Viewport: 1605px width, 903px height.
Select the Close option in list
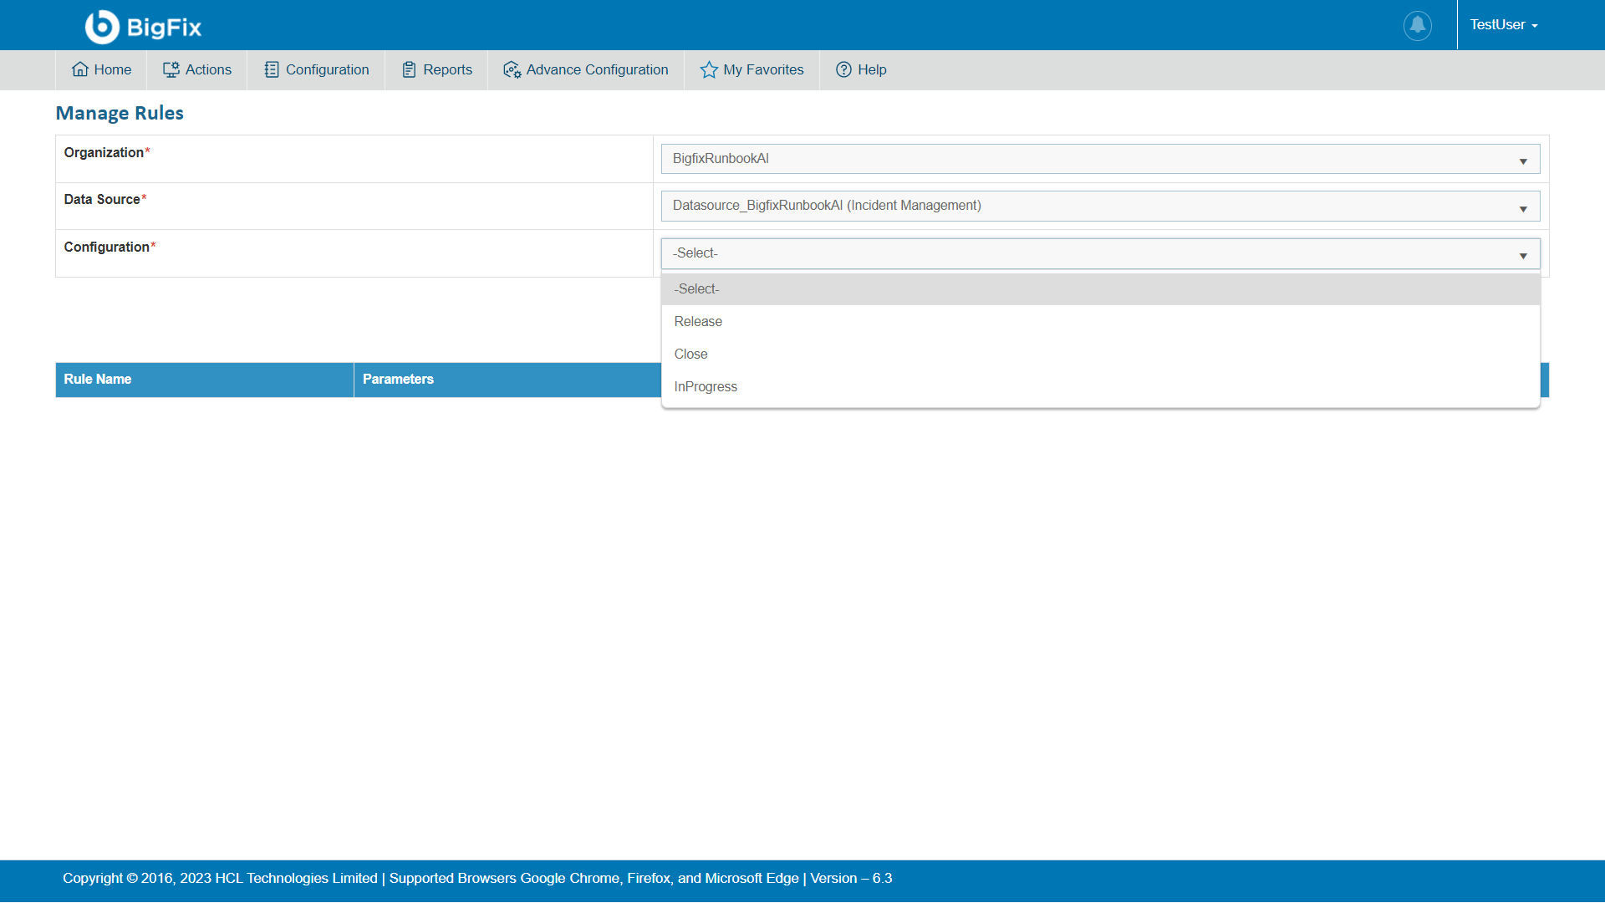click(691, 355)
